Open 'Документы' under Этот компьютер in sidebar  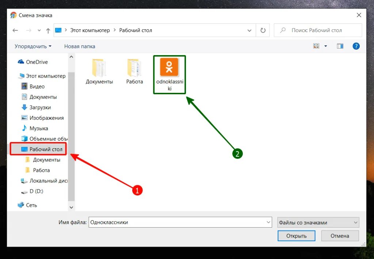[39, 97]
